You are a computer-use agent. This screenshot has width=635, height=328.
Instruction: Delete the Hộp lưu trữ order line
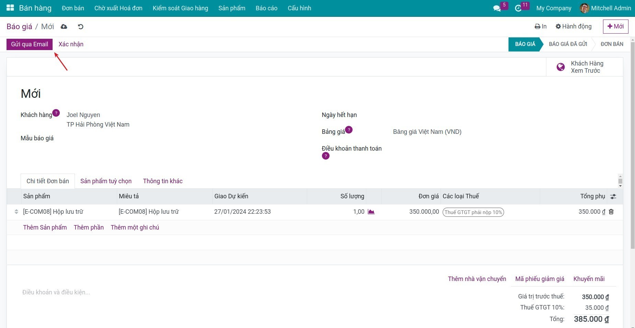tap(611, 212)
